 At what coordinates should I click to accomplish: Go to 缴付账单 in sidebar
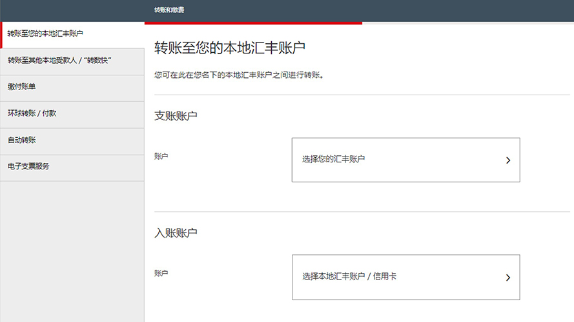[x=72, y=88]
